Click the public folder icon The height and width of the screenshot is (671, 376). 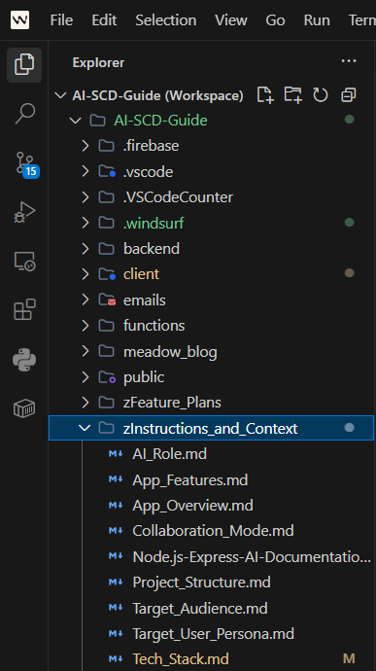click(107, 376)
